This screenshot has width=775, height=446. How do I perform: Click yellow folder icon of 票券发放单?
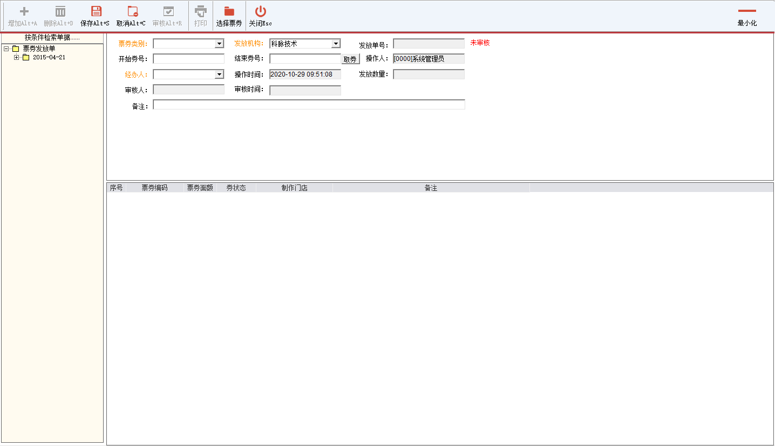(x=16, y=49)
